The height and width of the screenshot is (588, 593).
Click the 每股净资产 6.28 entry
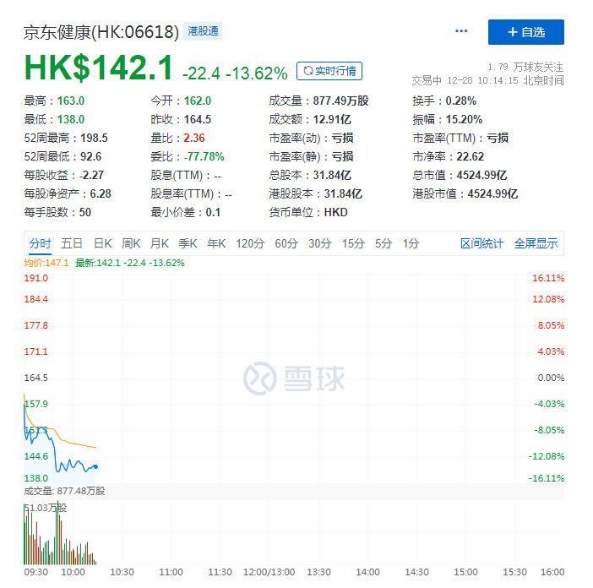[68, 193]
